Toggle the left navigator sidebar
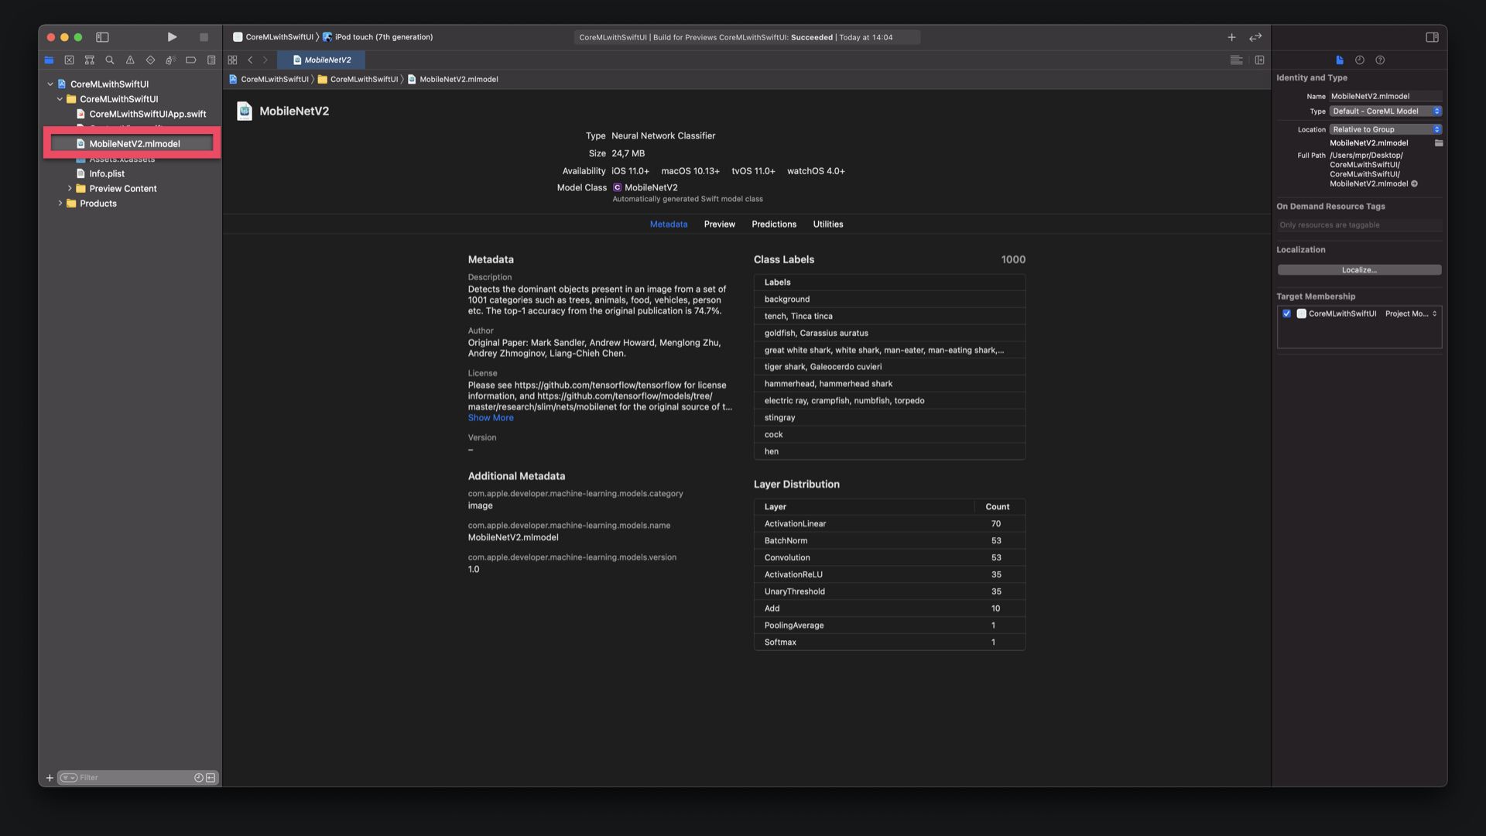Viewport: 1486px width, 836px height. pyautogui.click(x=102, y=37)
